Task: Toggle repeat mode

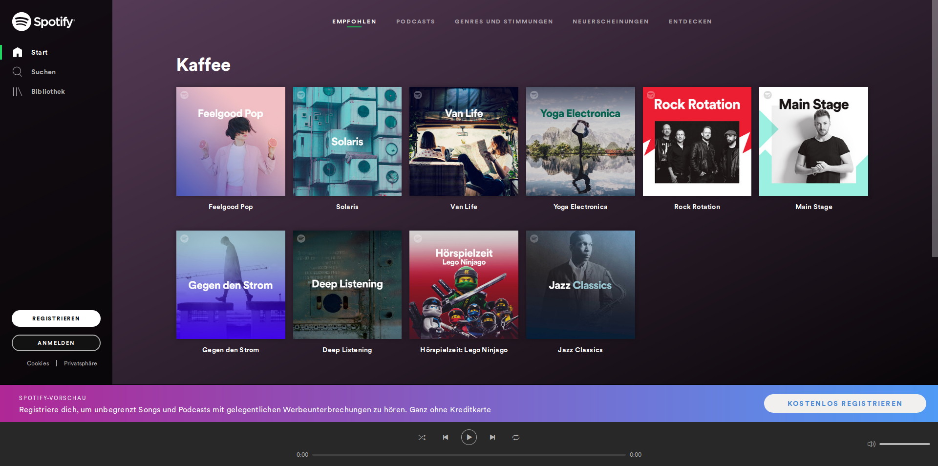Action: [x=516, y=437]
